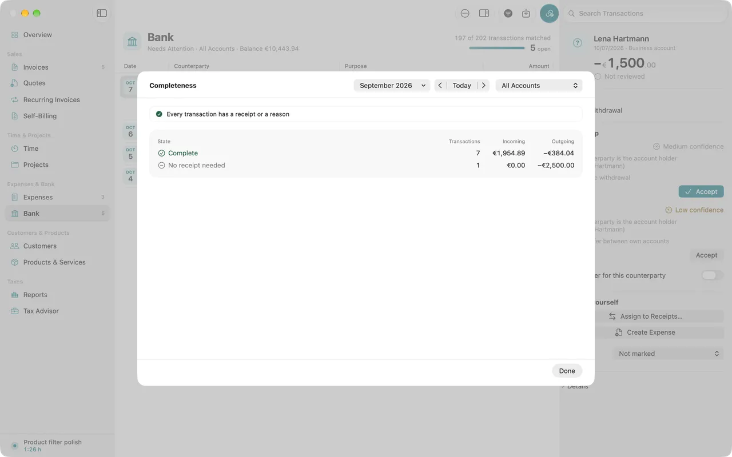Click the green checkmark status icon
The width and height of the screenshot is (732, 457).
[159, 114]
